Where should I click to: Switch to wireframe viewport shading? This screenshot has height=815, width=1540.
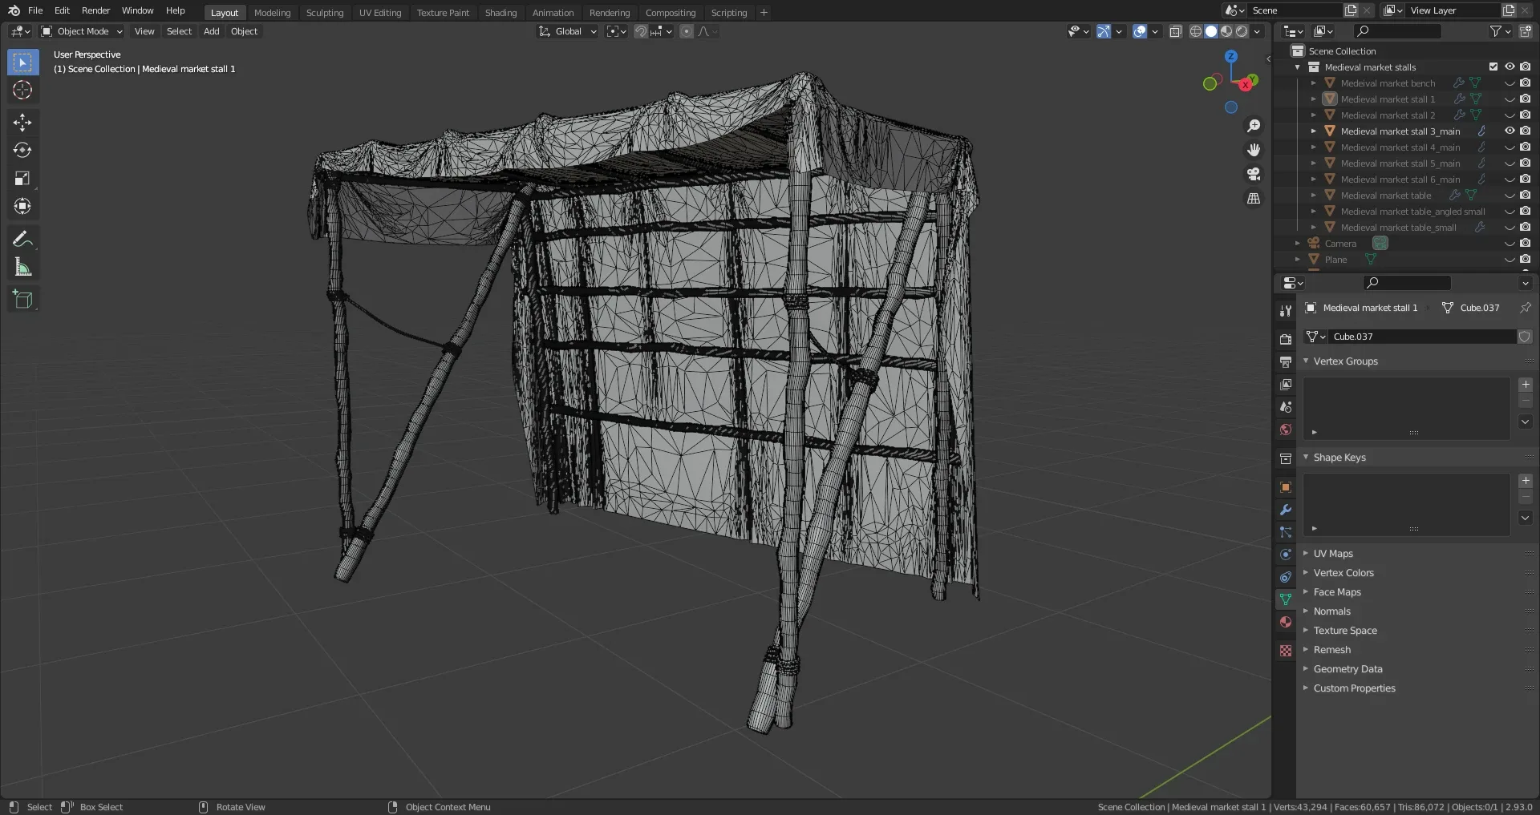[1196, 31]
